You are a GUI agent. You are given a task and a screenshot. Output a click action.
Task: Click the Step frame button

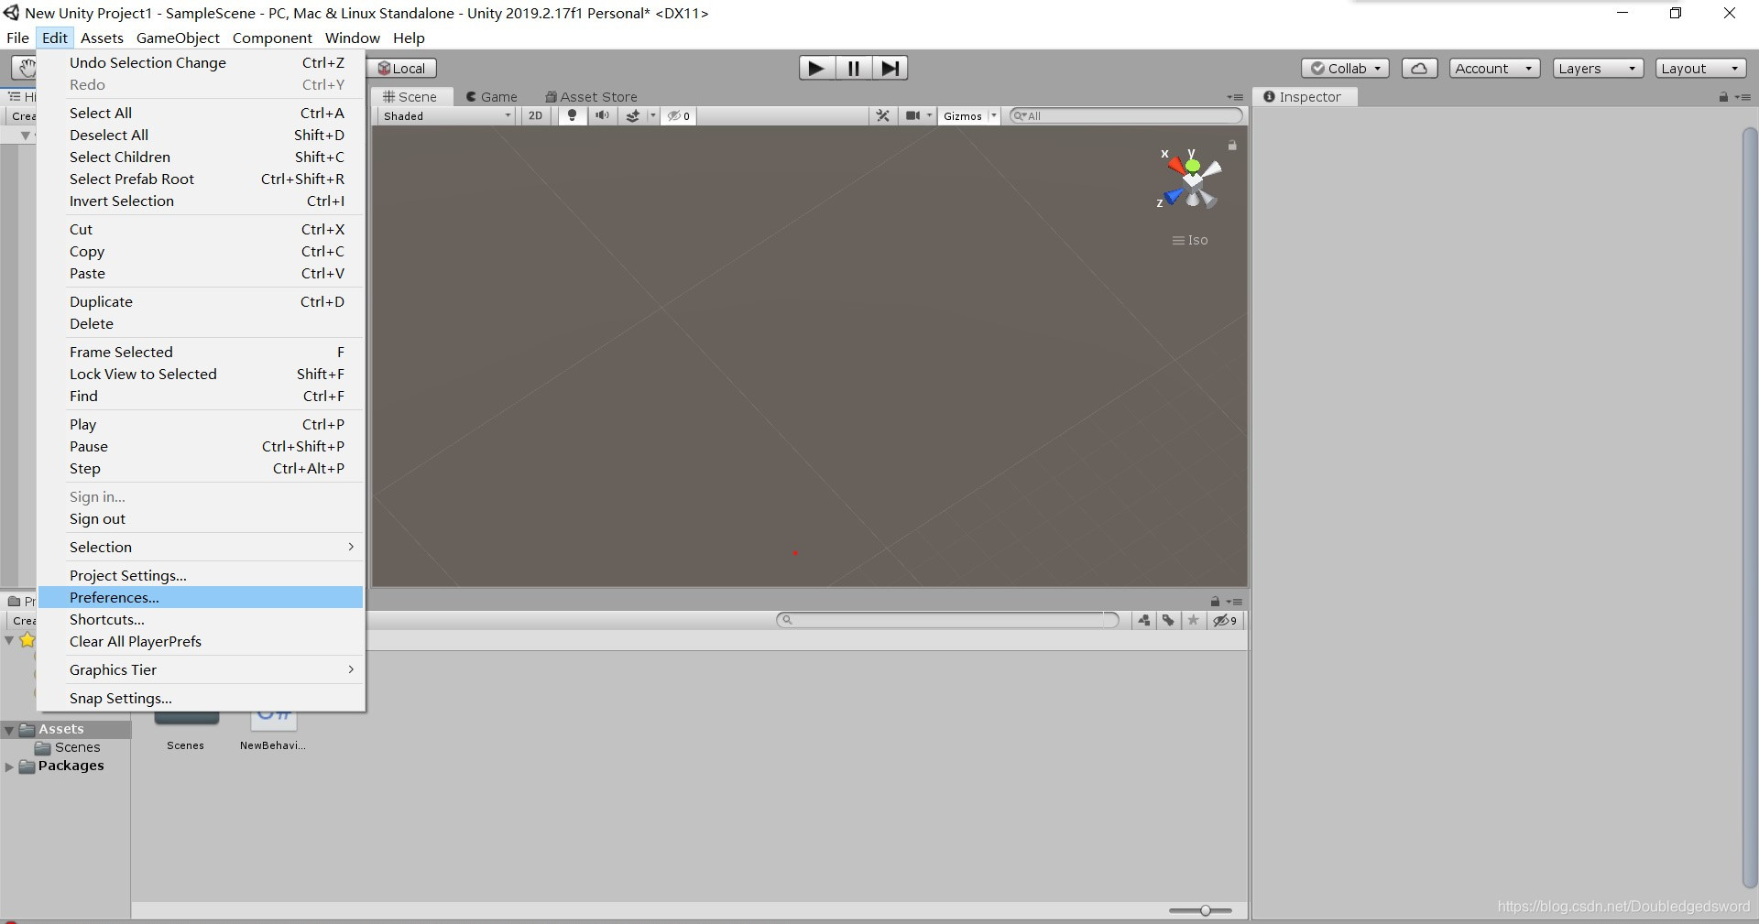point(890,68)
